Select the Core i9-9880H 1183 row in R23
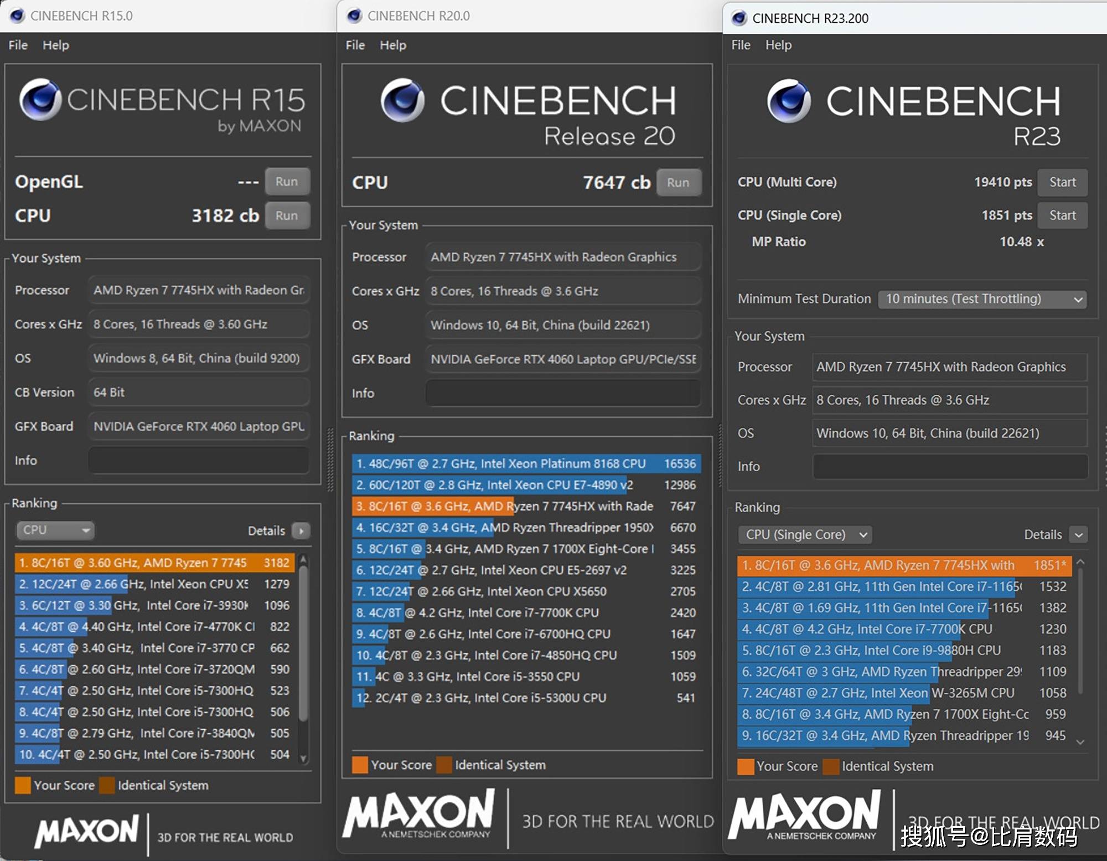Viewport: 1107px width, 861px height. (904, 651)
